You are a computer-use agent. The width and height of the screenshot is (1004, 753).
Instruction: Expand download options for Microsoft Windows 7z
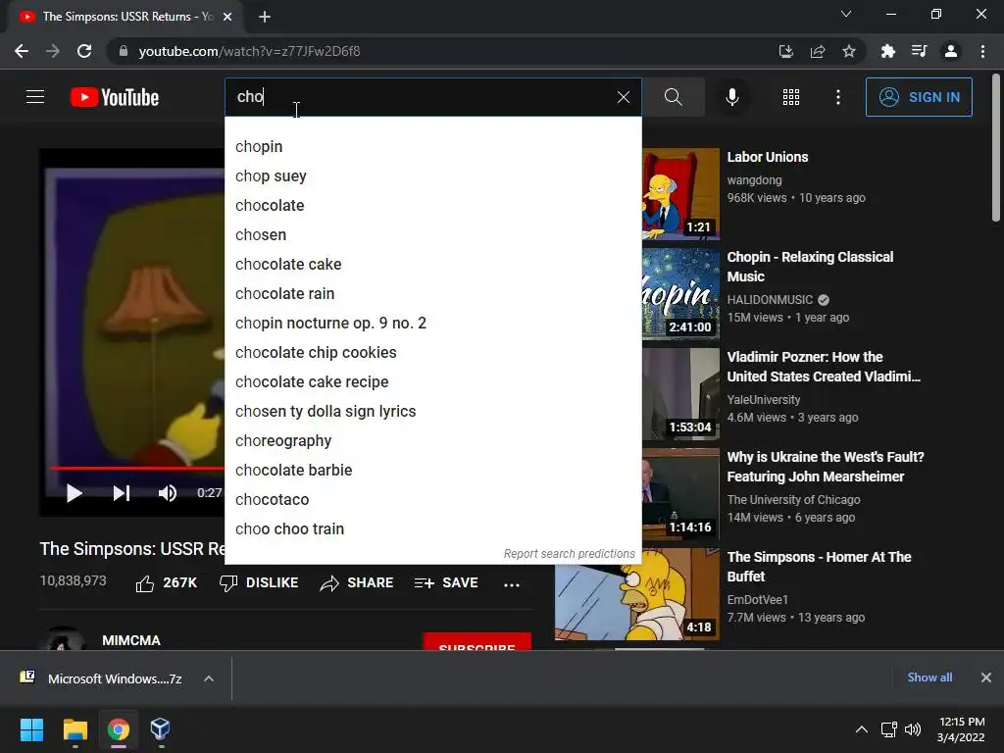point(209,678)
